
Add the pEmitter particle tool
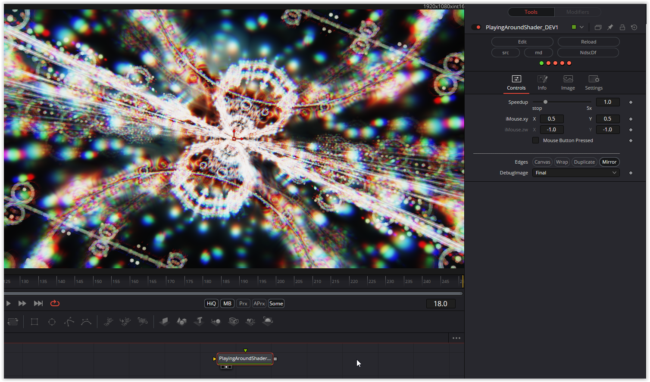point(109,321)
